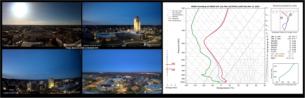The image size is (305, 98).
Task: Click the LM storm motion marker on hodograph
Action: coord(282,18)
